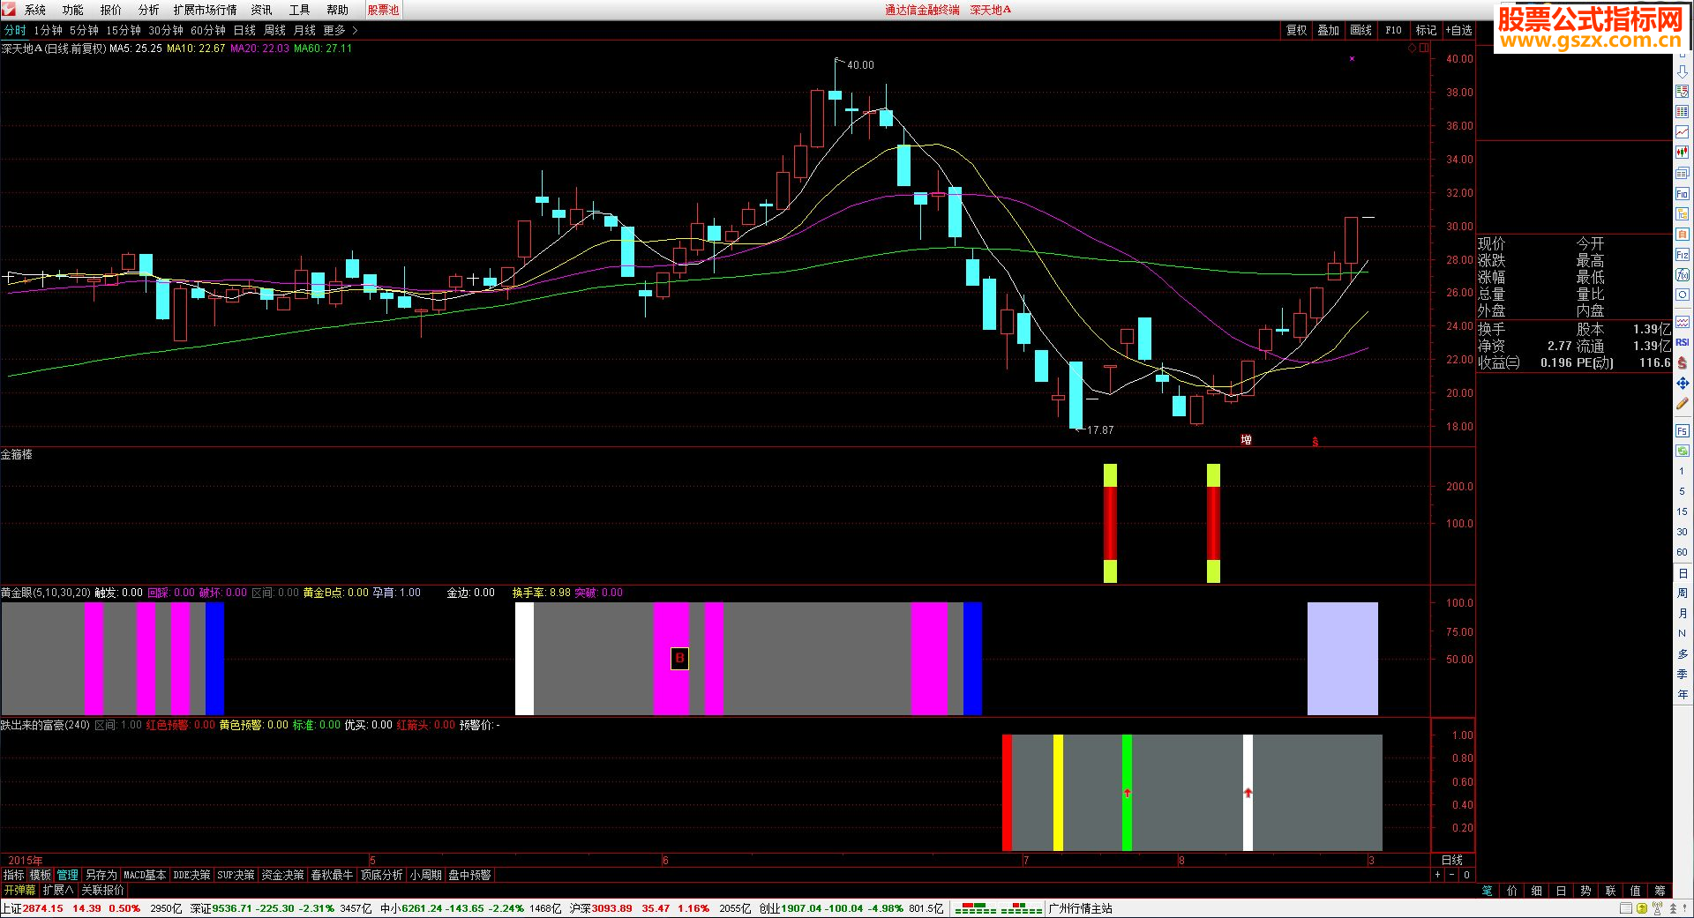Screen dimensions: 1694x918
Task: Click the green refresh icon in sidebar
Action: tap(1683, 452)
